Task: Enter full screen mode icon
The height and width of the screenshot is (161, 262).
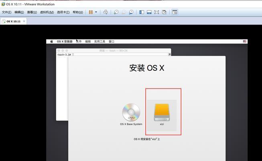Action: pos(156,12)
